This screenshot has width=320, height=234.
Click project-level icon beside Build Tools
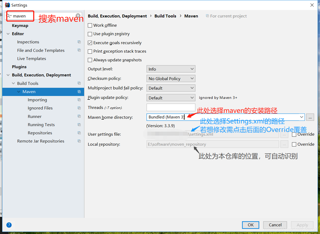[79, 83]
